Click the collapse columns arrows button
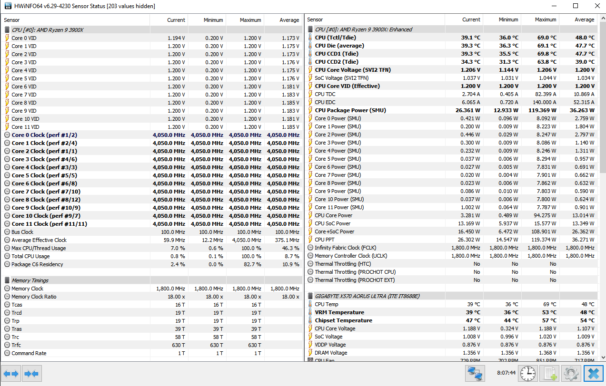Screen dimensions: 606x386 tap(32, 374)
